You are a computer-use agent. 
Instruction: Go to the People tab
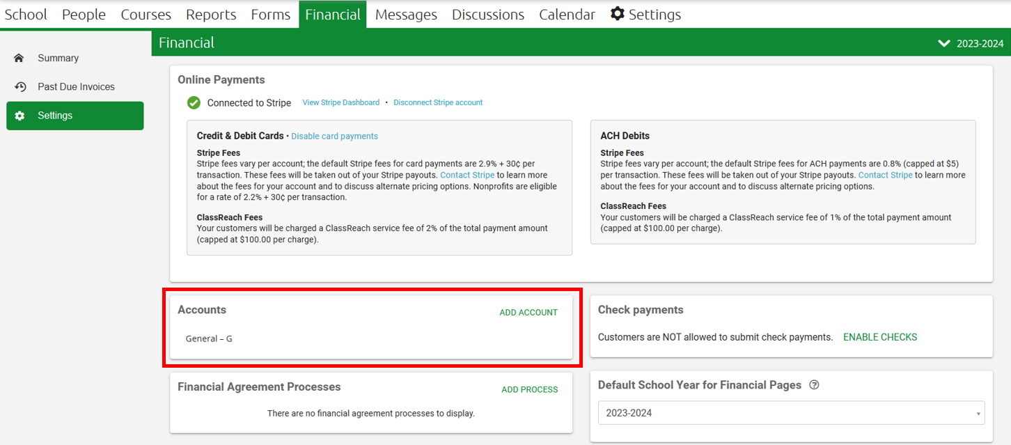click(84, 14)
